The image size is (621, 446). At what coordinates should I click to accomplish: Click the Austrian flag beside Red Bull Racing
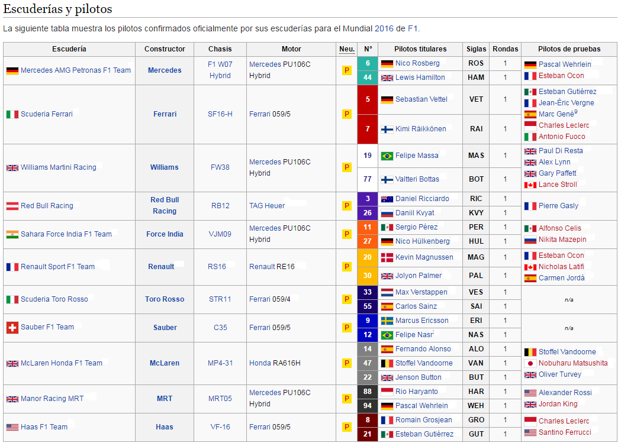[12, 206]
